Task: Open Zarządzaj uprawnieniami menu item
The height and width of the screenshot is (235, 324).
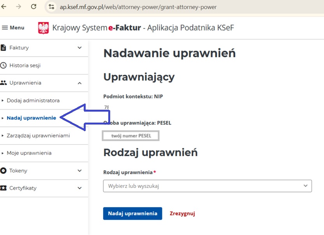Action: click(38, 135)
